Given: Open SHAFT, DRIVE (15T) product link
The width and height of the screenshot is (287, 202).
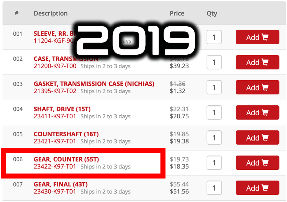Looking at the screenshot, I should pos(62,109).
